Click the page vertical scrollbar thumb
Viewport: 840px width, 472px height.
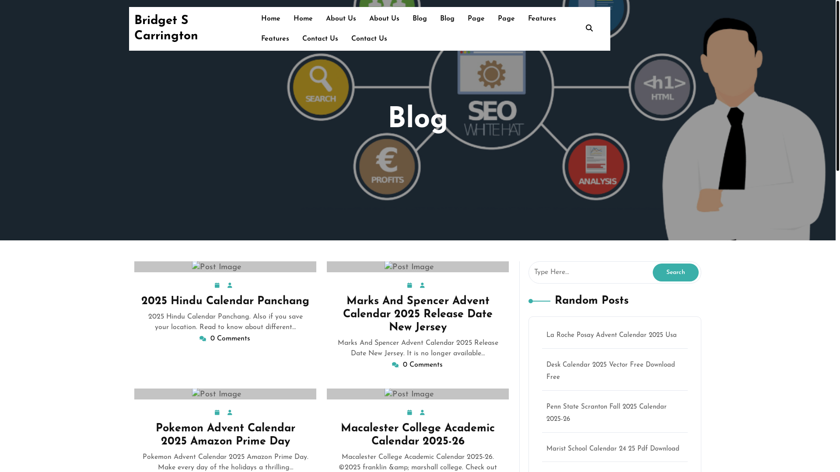(837, 85)
